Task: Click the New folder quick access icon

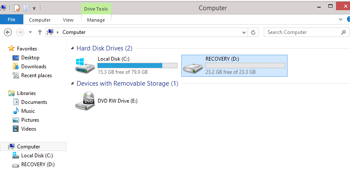Action: 25,8
